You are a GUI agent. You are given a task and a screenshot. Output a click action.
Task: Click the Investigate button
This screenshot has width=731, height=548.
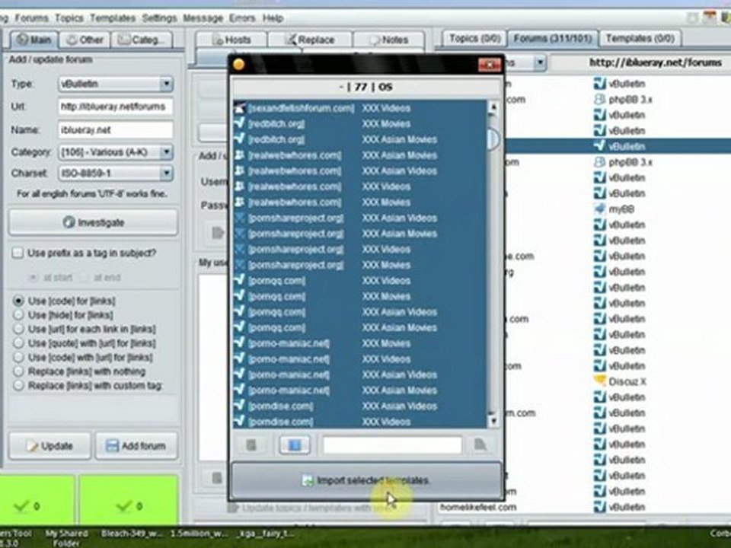click(x=93, y=222)
